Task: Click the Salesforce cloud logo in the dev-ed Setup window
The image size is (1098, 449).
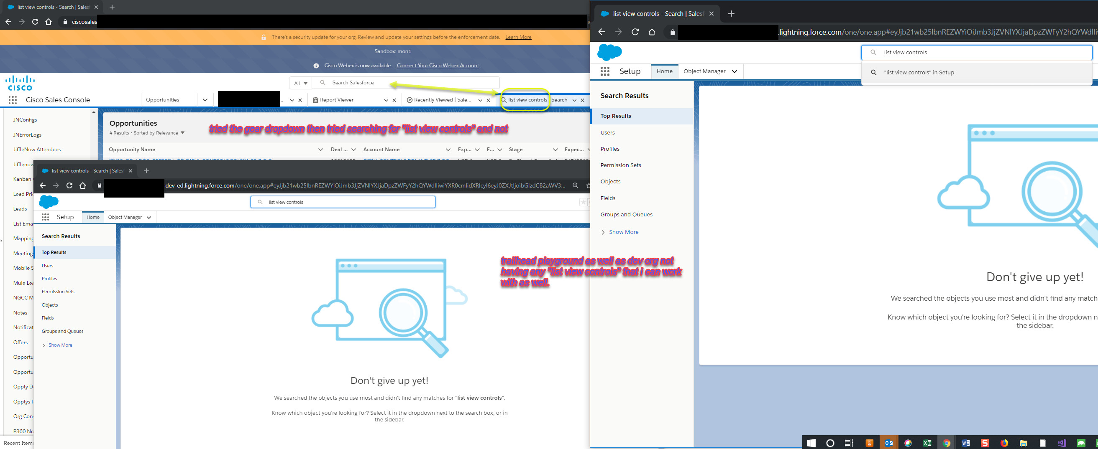Action: click(x=49, y=202)
